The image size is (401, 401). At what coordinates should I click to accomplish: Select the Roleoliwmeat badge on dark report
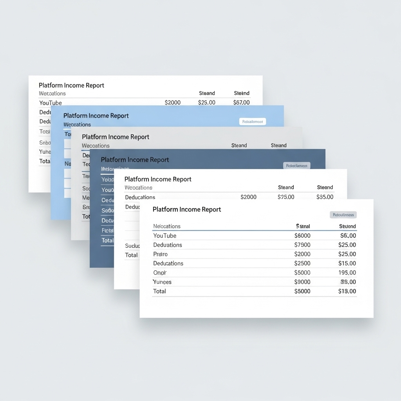coord(296,166)
